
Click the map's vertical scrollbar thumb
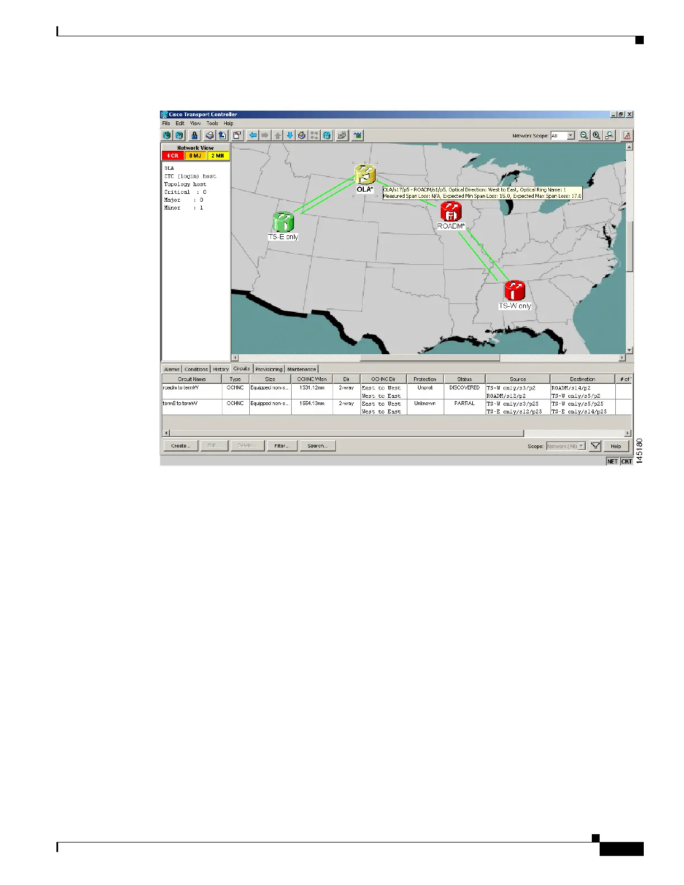click(x=630, y=246)
